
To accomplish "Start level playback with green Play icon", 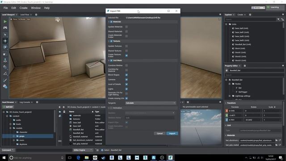I will point(5,21).
